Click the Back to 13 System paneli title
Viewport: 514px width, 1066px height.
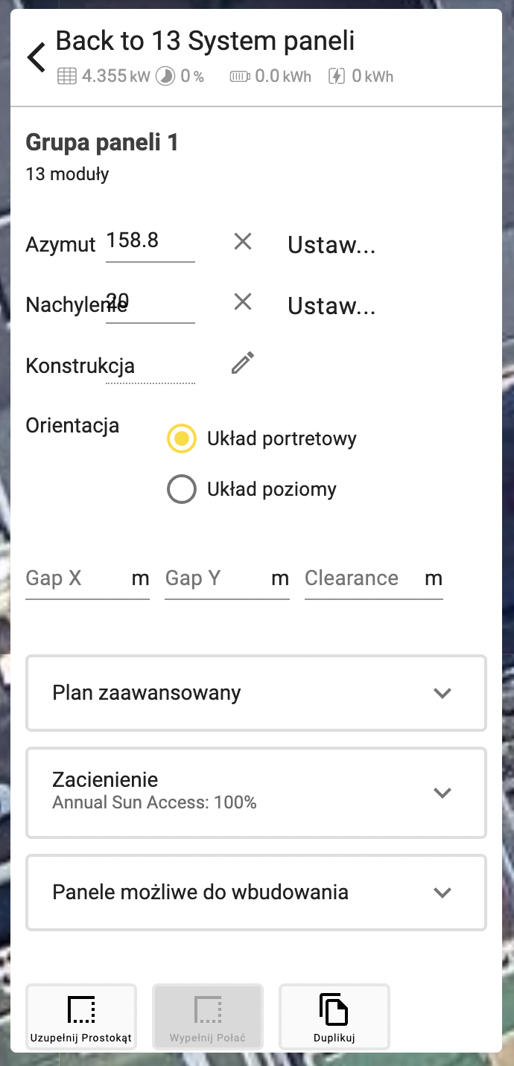pyautogui.click(x=205, y=41)
